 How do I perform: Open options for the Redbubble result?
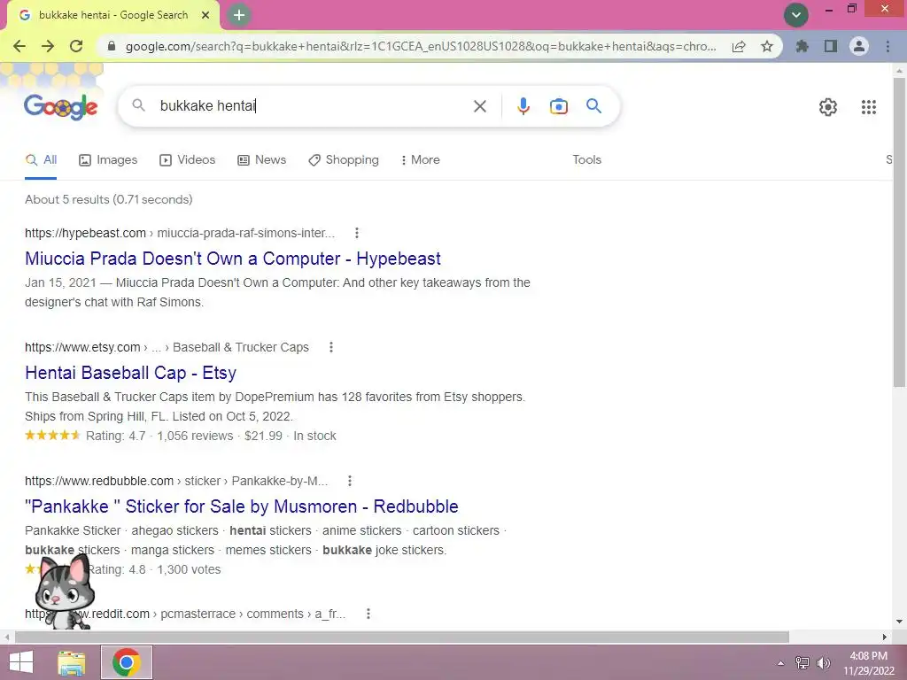coord(350,481)
